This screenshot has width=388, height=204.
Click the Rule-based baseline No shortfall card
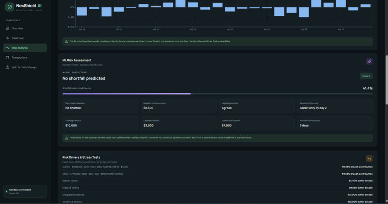click(x=100, y=106)
